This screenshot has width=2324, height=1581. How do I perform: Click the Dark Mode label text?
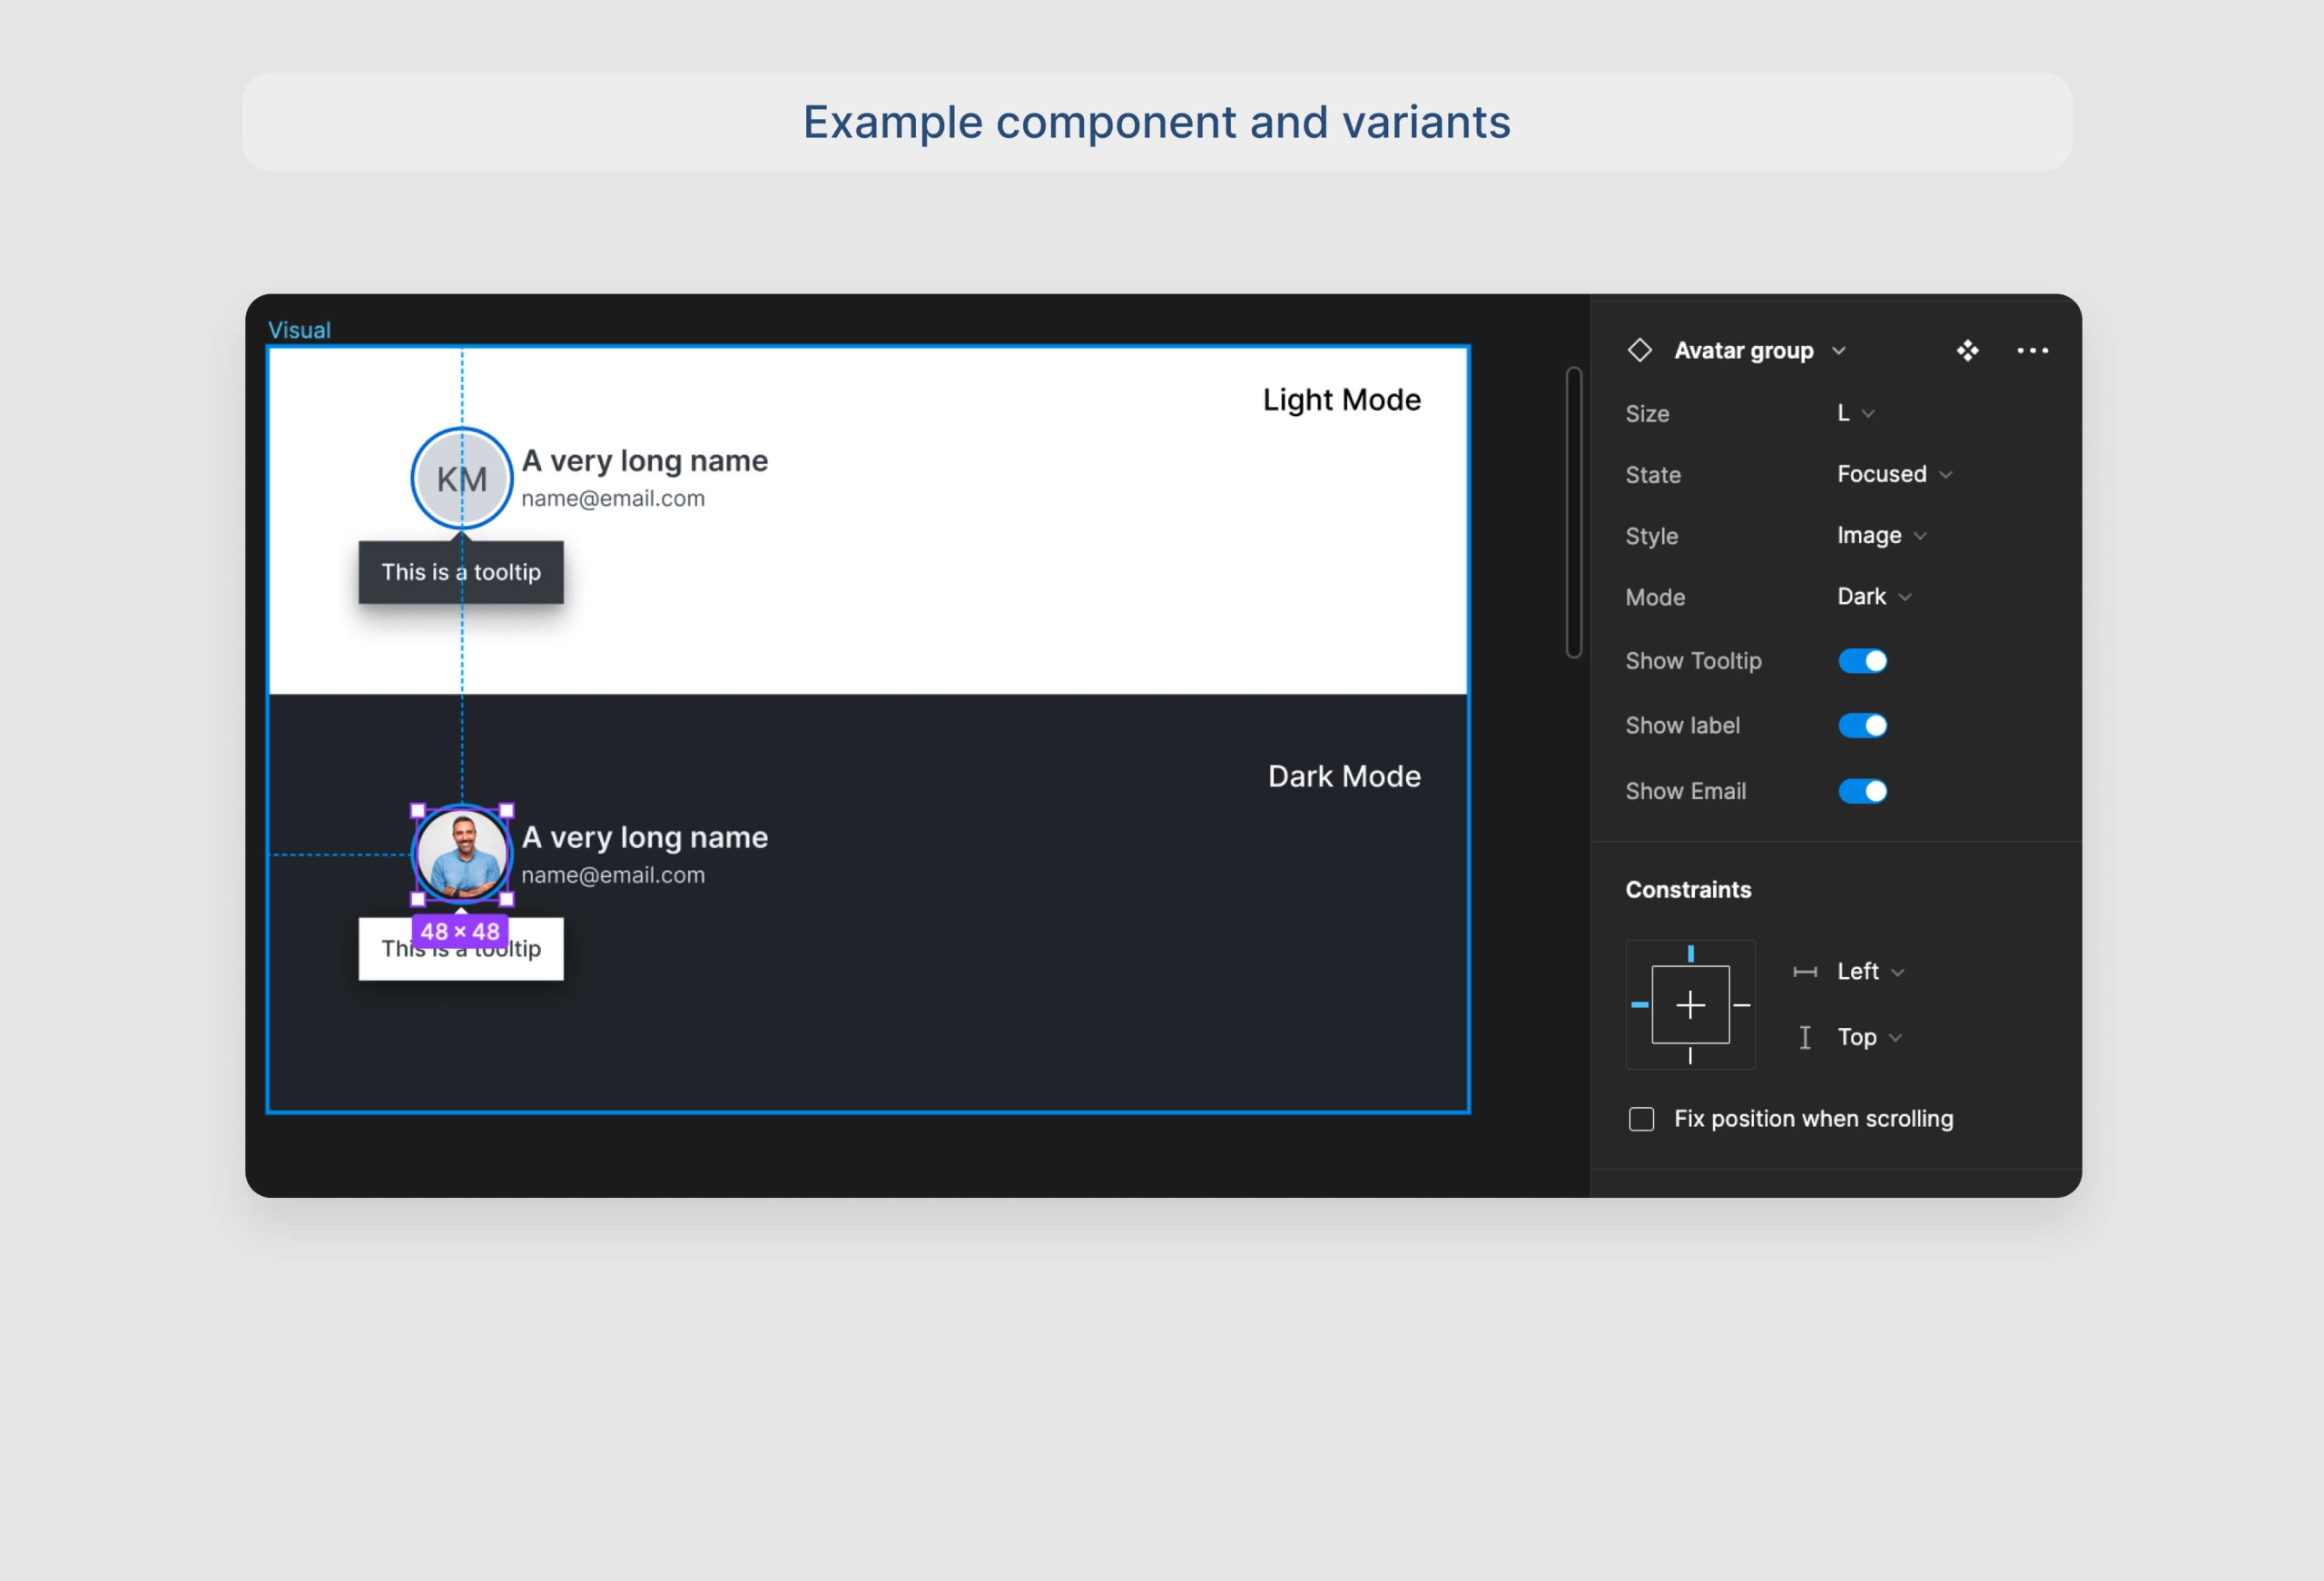tap(1344, 776)
